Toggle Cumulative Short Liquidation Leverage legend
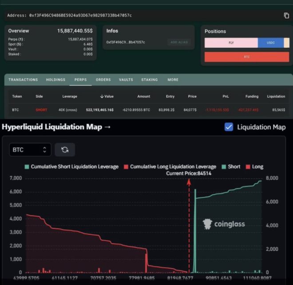The height and width of the screenshot is (285, 293). pos(72,167)
